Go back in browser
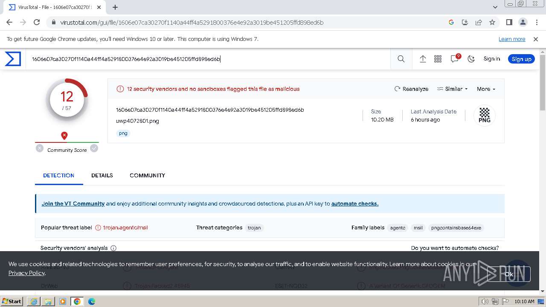 (x=9, y=23)
